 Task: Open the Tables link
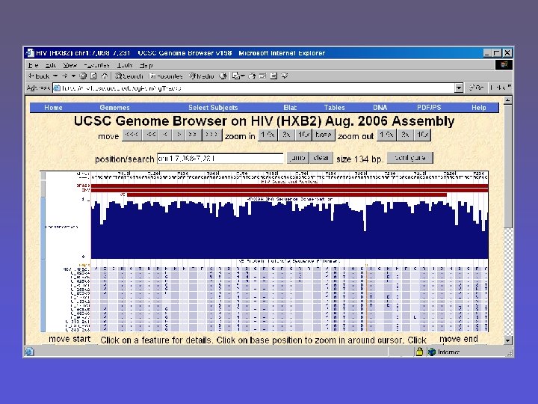pyautogui.click(x=334, y=108)
